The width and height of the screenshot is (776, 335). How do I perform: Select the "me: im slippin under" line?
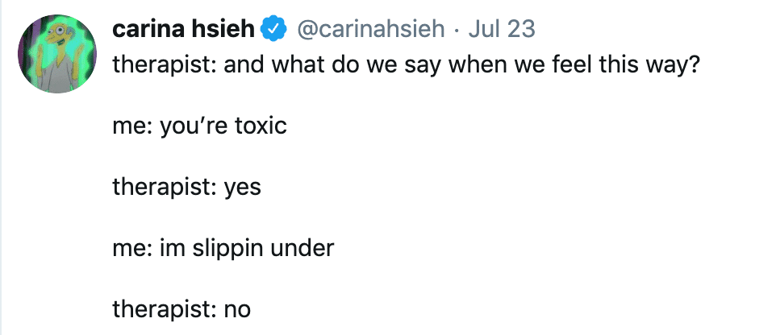(223, 248)
